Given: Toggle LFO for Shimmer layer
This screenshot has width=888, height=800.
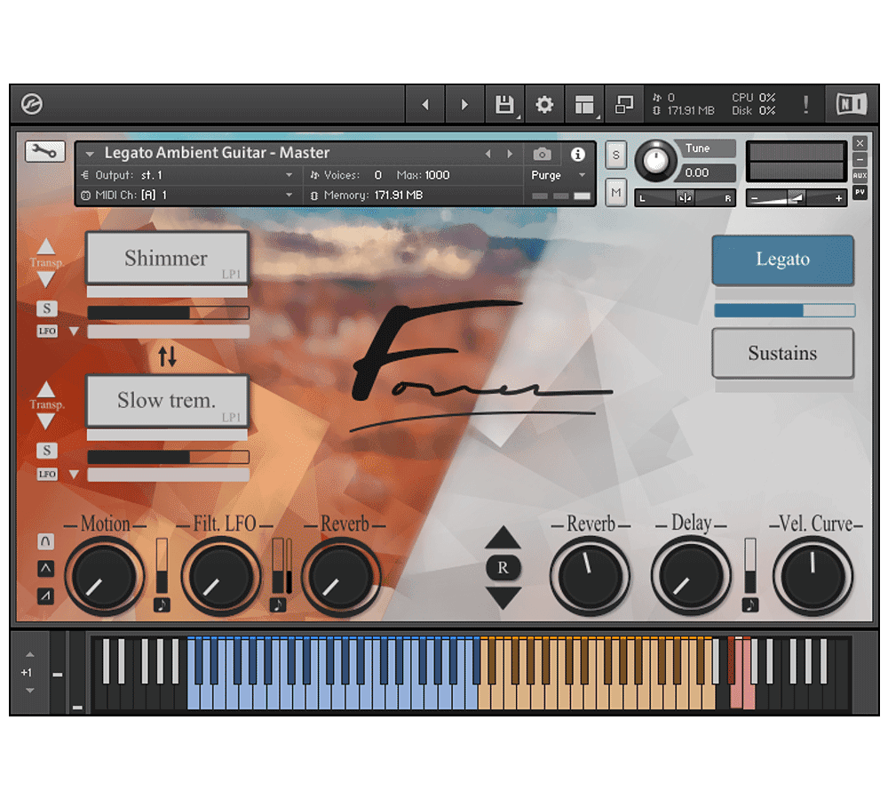Looking at the screenshot, I should pos(47,332).
